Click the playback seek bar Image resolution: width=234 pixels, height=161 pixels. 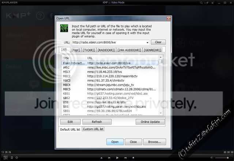[117, 152]
